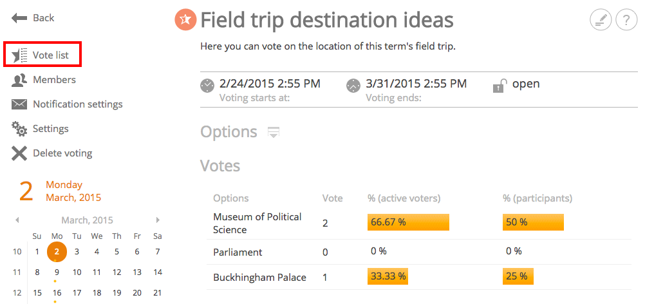
Task: Open the Vote list menu item
Action: (42, 55)
